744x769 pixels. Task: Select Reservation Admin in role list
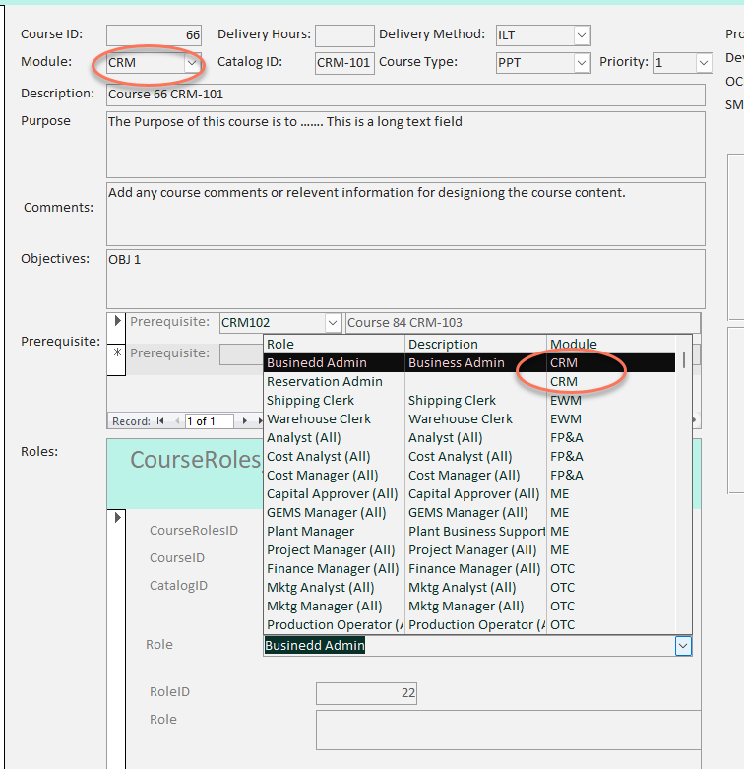point(469,382)
